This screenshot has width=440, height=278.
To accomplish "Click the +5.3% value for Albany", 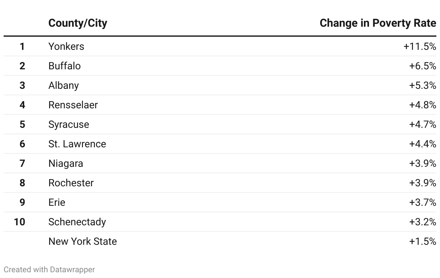I will click(x=422, y=86).
